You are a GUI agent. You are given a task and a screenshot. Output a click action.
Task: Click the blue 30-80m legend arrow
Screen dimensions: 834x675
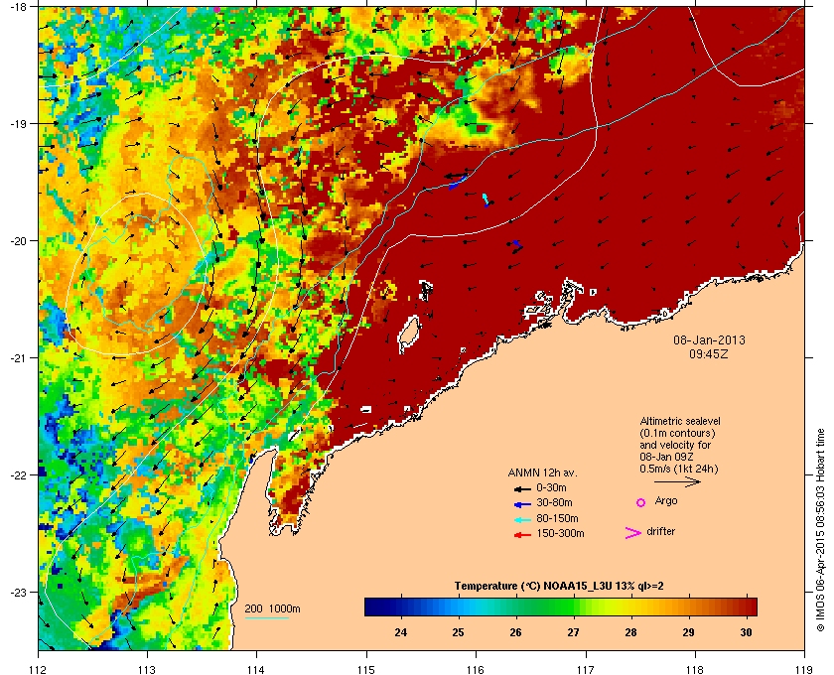(x=522, y=503)
